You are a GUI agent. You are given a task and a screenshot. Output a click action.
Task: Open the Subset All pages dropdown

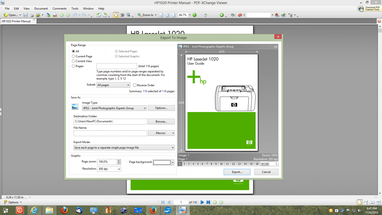pos(113,85)
